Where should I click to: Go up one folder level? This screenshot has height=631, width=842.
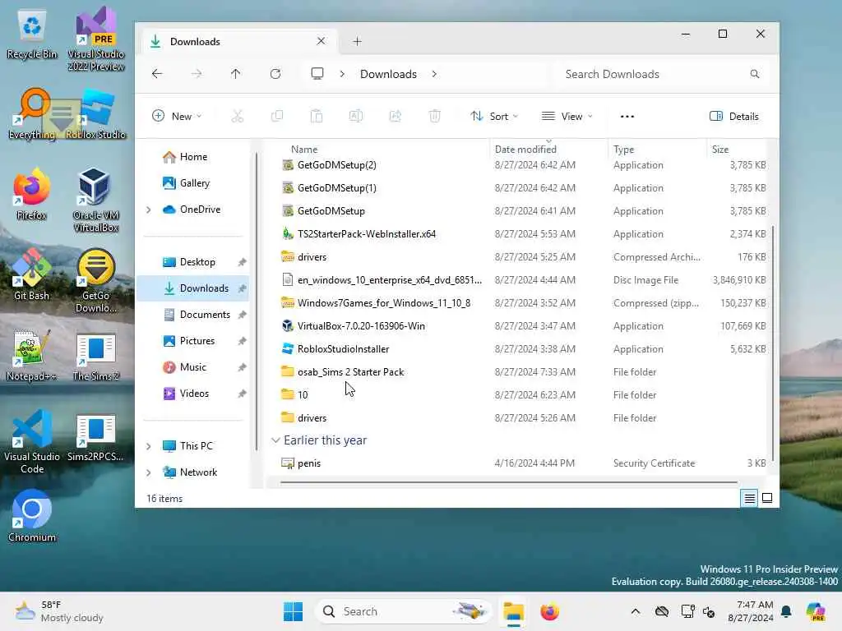(x=236, y=74)
